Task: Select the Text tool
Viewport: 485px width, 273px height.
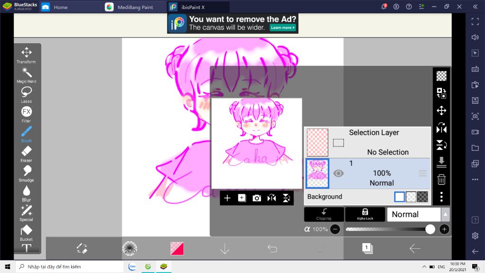Action: point(27,248)
